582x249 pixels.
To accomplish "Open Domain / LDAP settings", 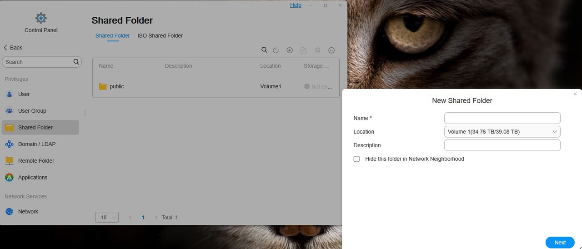I will tap(40, 144).
